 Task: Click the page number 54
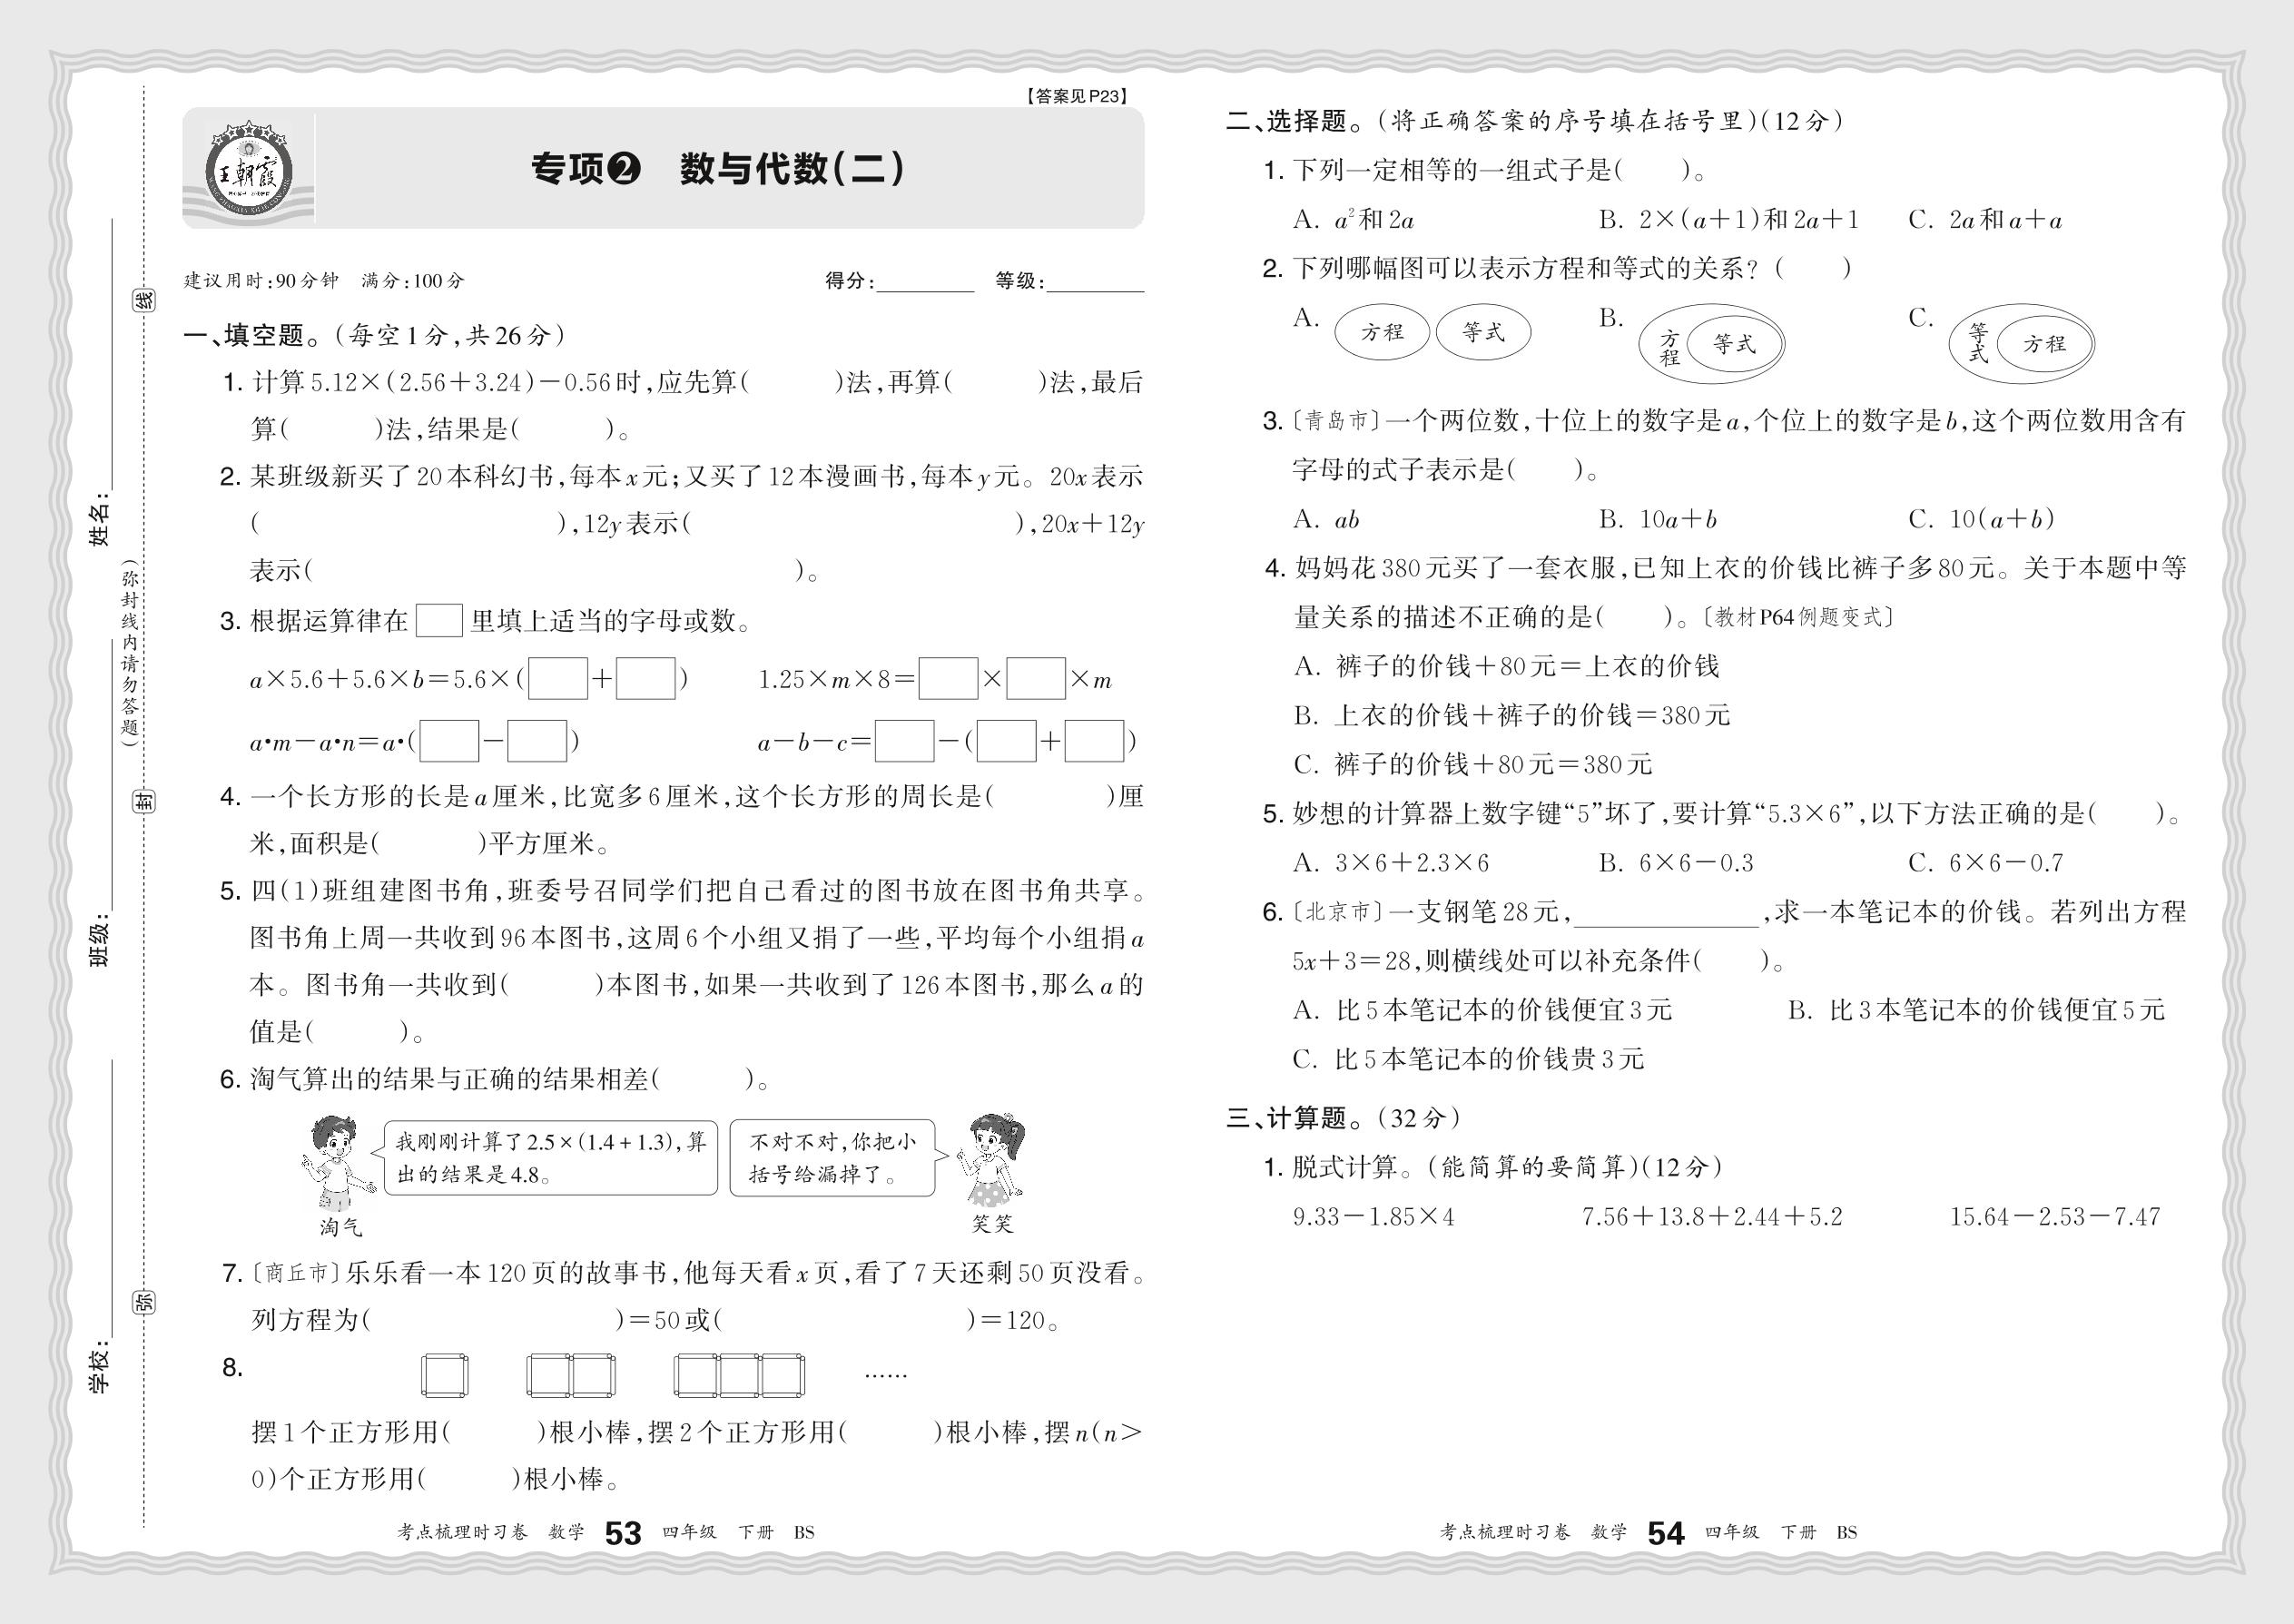coord(1665,1533)
